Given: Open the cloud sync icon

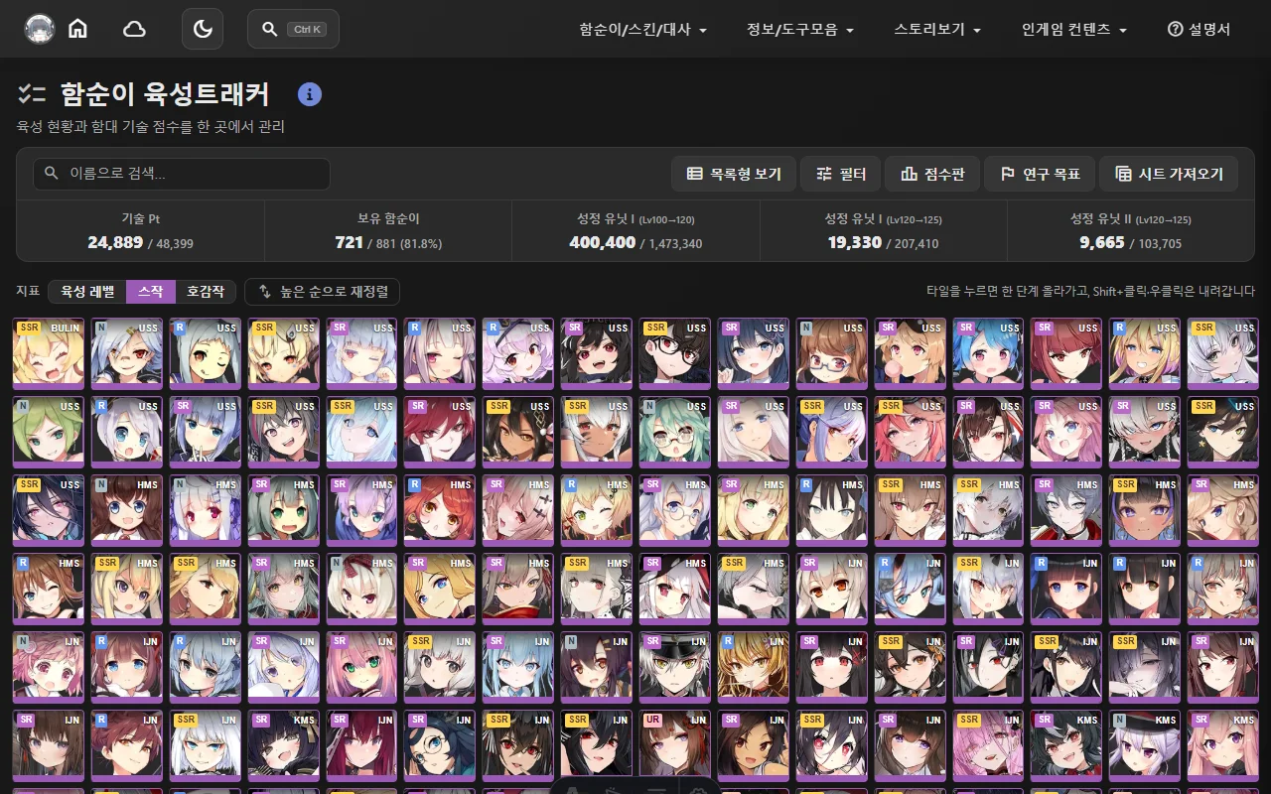Looking at the screenshot, I should 134,29.
